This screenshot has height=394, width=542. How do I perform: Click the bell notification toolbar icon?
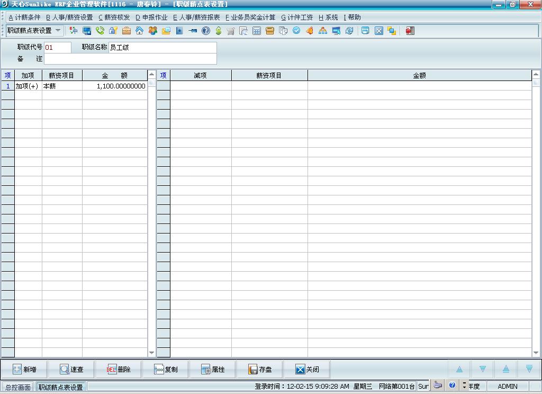click(x=310, y=31)
